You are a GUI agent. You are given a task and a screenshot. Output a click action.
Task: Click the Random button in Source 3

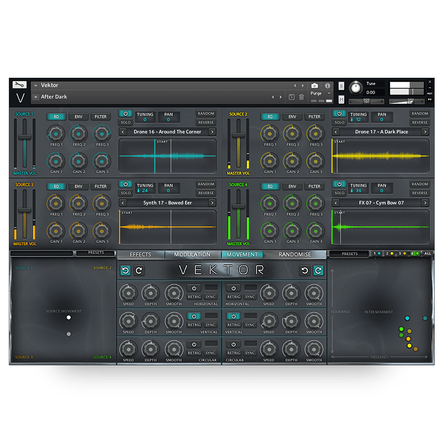coord(206,184)
